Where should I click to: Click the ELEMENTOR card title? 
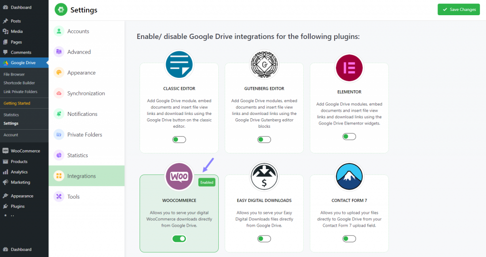point(349,92)
